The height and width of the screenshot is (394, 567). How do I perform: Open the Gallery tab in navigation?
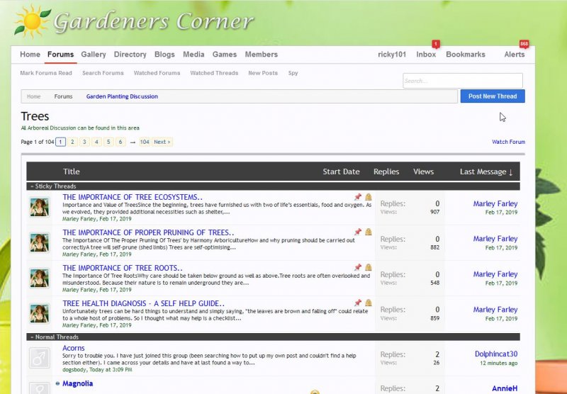(94, 55)
